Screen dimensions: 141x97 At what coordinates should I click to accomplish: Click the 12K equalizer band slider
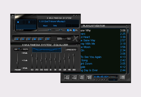click(x=64, y=61)
